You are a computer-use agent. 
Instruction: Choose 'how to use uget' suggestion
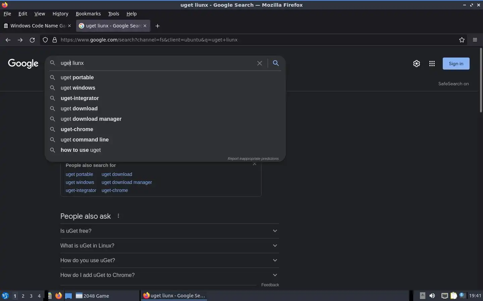point(165,150)
